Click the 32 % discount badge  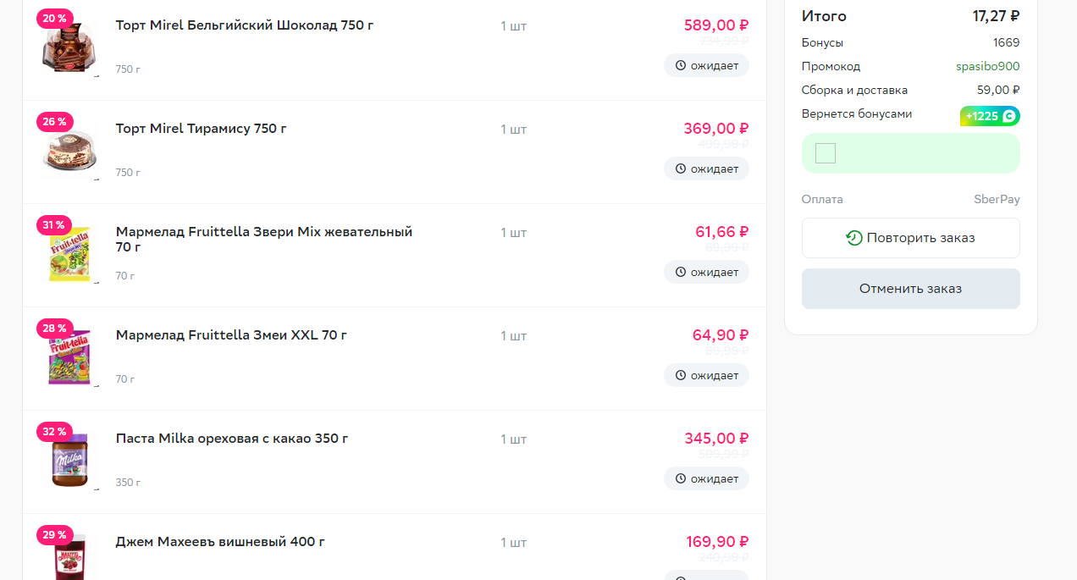55,431
